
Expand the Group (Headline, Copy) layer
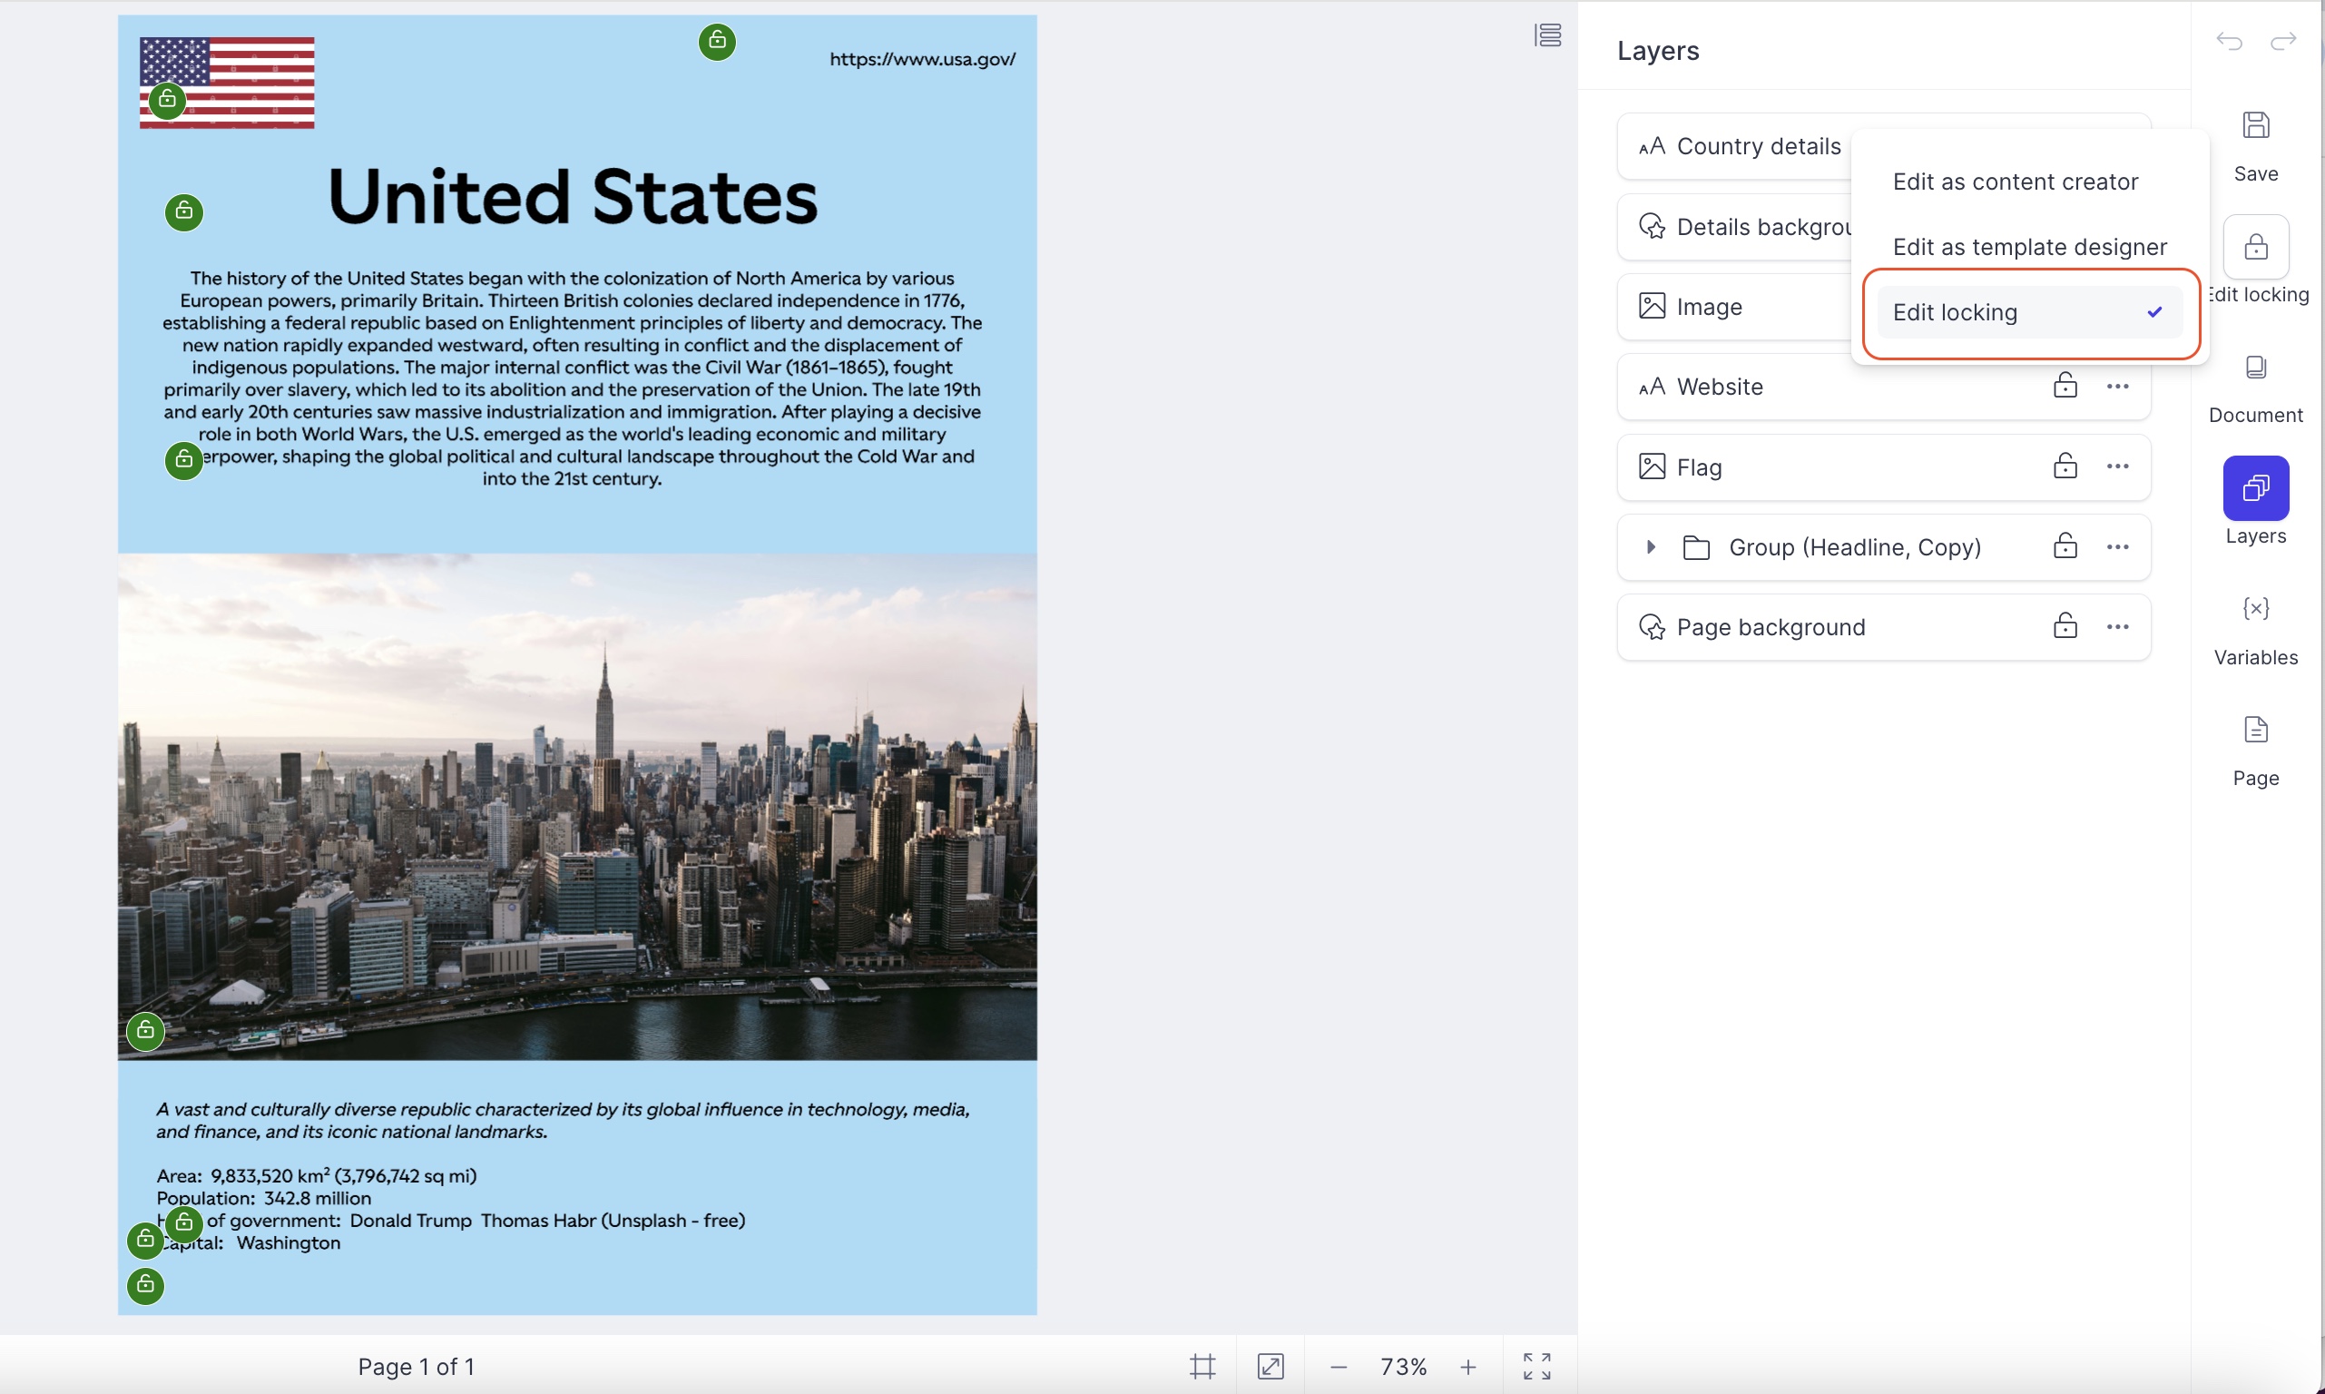coord(1651,546)
